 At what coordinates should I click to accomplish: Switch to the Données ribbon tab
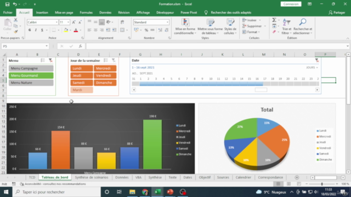[x=105, y=13]
